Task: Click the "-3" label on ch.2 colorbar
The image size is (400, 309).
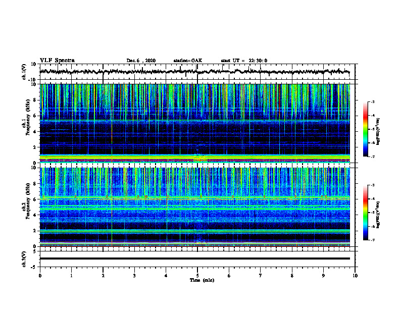Action: pyautogui.click(x=372, y=185)
